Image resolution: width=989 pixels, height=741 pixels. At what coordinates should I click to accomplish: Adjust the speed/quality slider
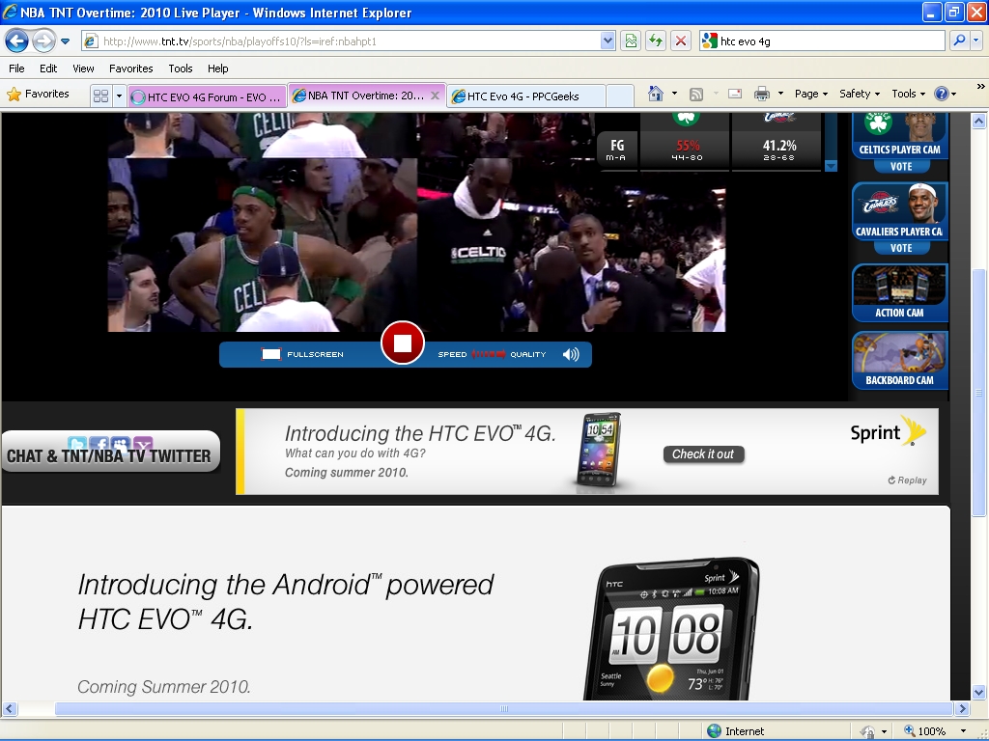(x=489, y=354)
